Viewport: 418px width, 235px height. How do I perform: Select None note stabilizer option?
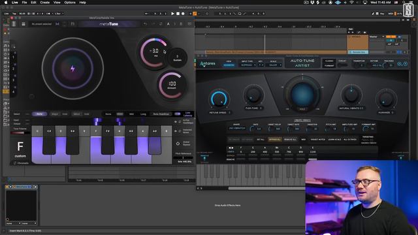(108, 114)
